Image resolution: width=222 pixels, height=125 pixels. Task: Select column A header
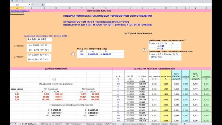pos(17,8)
